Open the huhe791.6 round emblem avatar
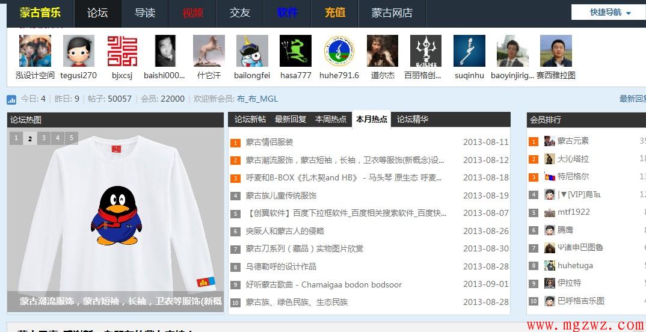Image resolution: width=646 pixels, height=332 pixels. click(x=339, y=51)
